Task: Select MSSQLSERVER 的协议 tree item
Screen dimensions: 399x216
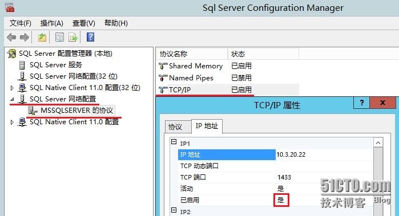Action: (76, 111)
